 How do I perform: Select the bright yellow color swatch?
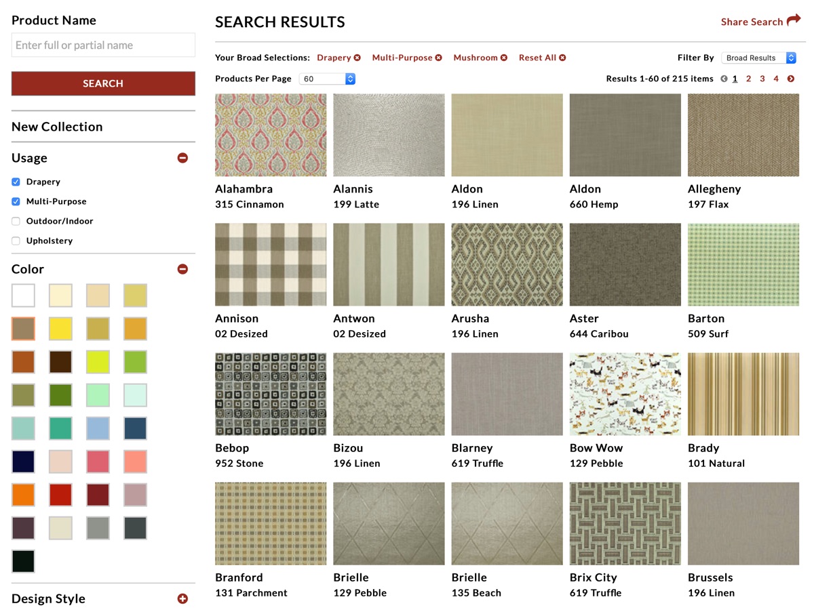coord(60,329)
